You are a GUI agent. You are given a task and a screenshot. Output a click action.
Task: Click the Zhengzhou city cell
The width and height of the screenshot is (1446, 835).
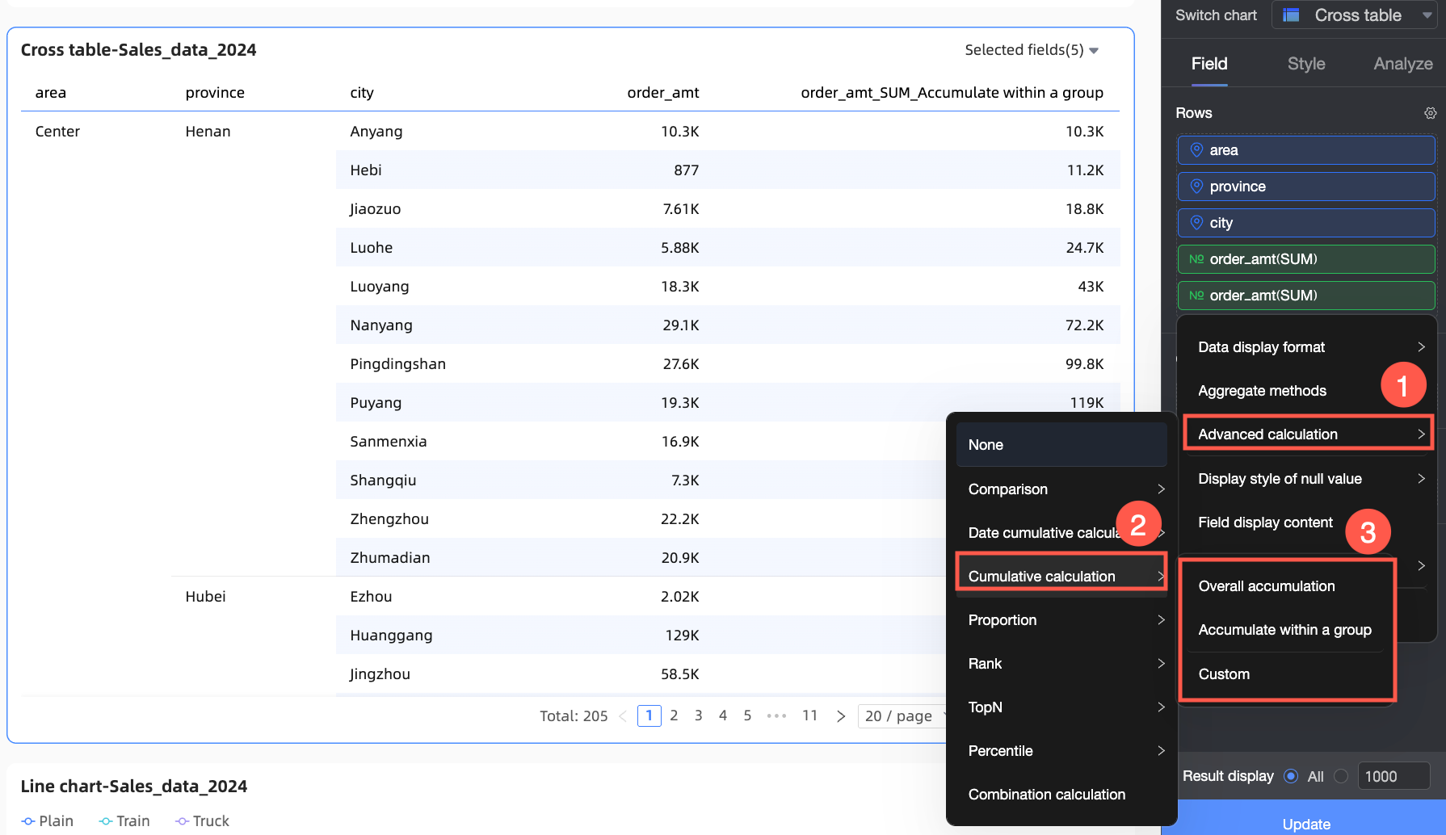[x=389, y=519]
